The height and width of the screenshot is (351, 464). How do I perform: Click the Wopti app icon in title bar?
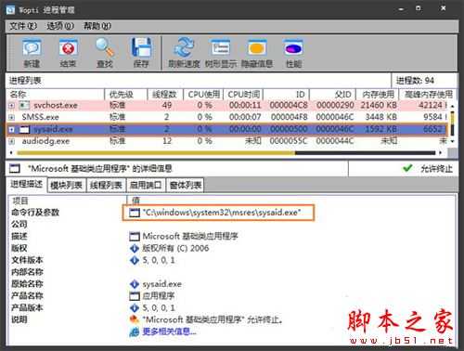point(10,10)
